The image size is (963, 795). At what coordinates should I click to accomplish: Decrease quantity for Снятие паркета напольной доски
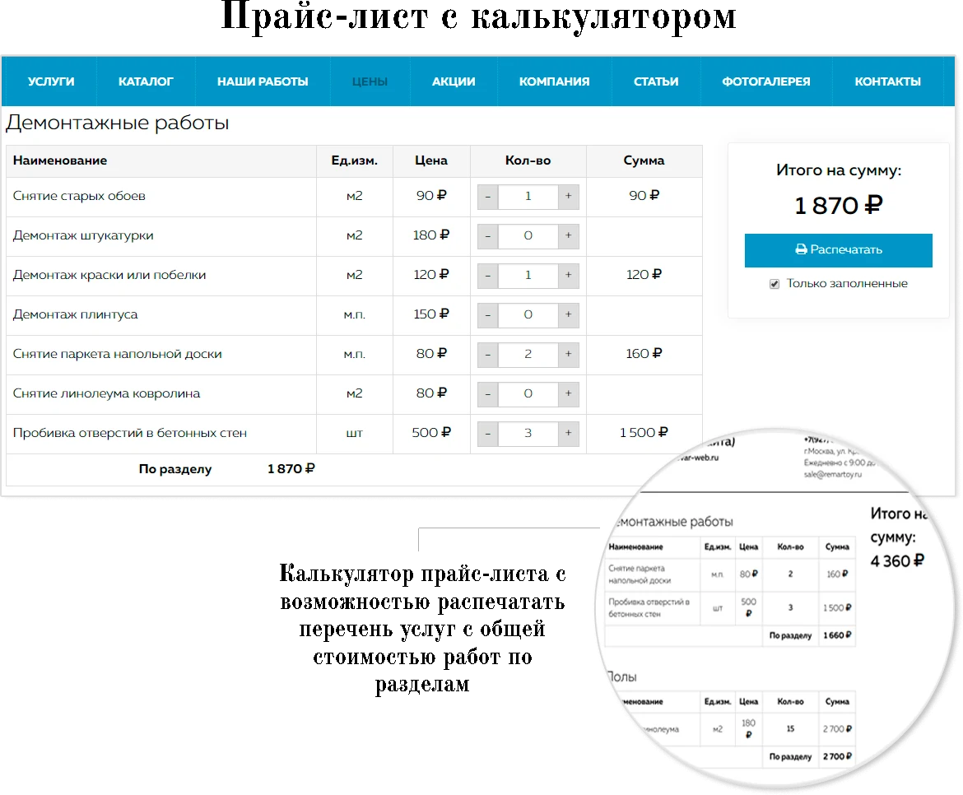coord(487,354)
